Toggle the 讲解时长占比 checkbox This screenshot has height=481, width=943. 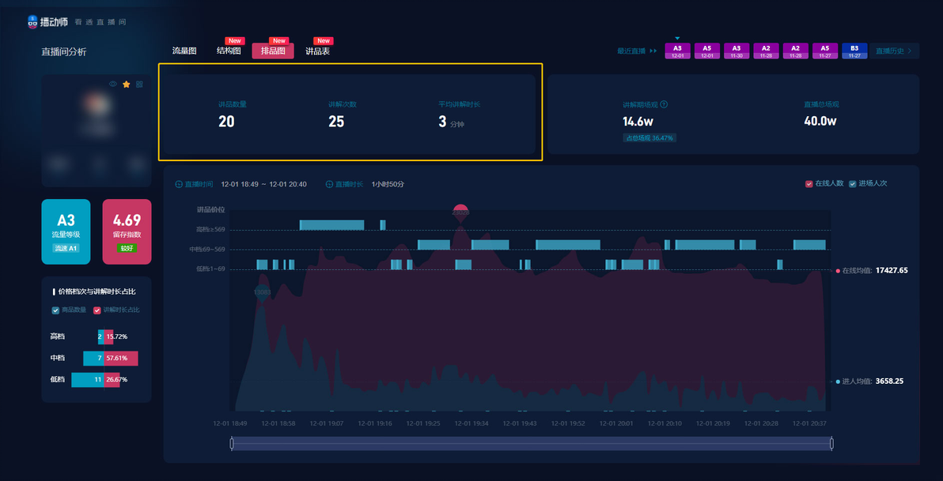(97, 310)
